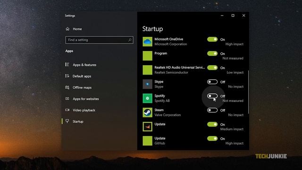
Task: Click the Valve Corporation publisher text
Action: 168,115
